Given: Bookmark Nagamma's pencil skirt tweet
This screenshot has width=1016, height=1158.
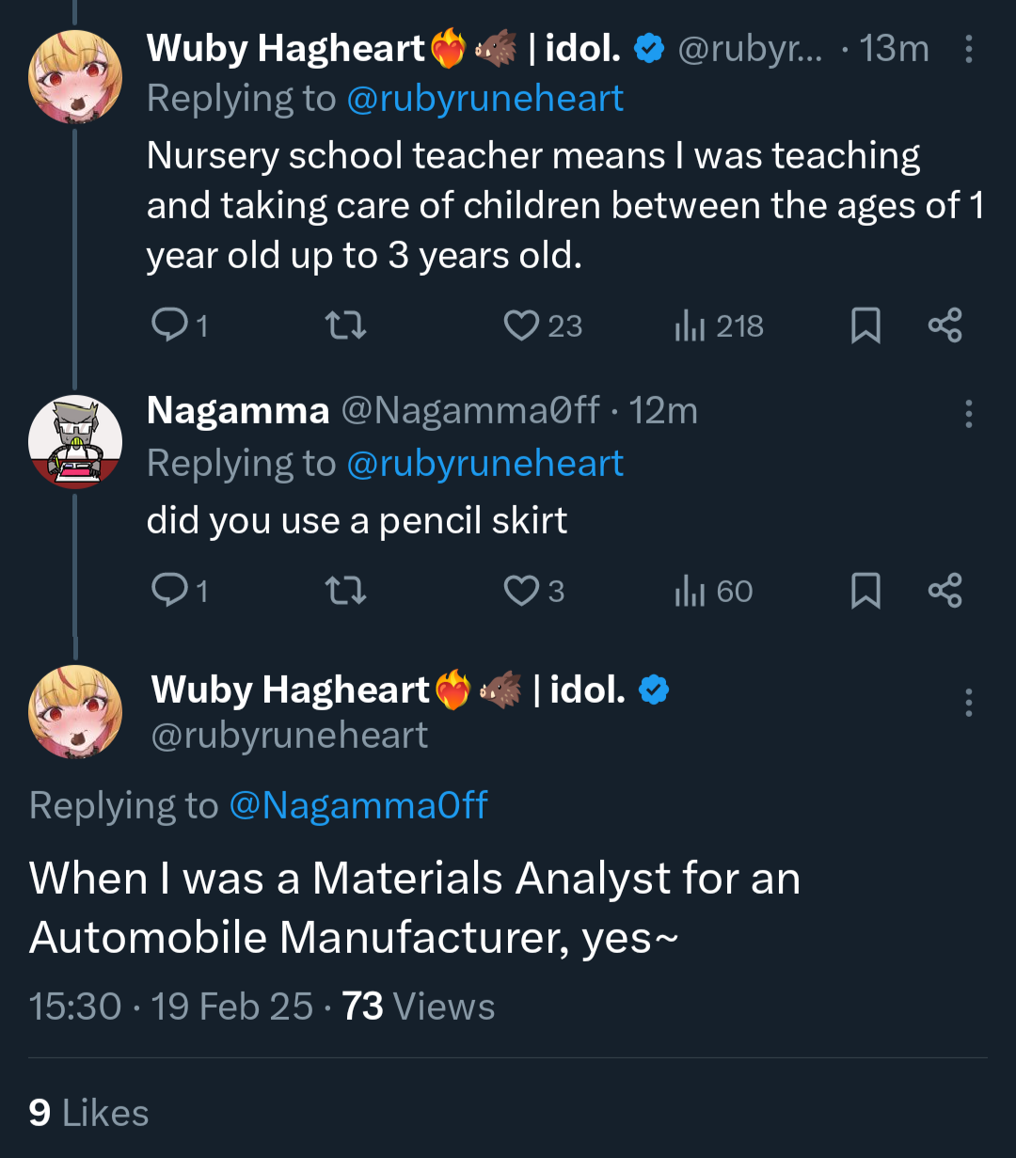Looking at the screenshot, I should coord(865,591).
